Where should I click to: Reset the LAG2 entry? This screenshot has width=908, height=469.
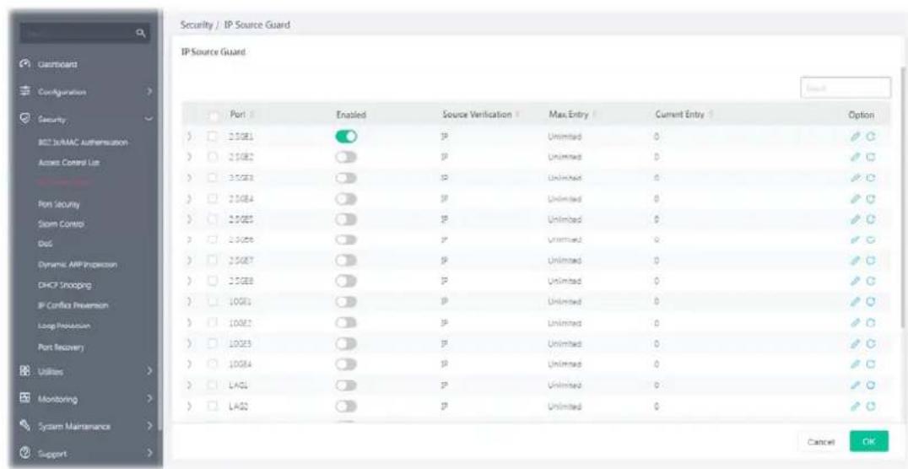[870, 405]
